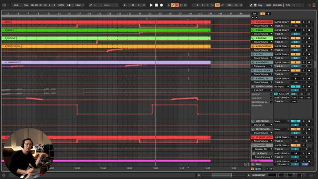Click the H track height button
Viewport: 318px width, 179px height.
[x=267, y=169]
